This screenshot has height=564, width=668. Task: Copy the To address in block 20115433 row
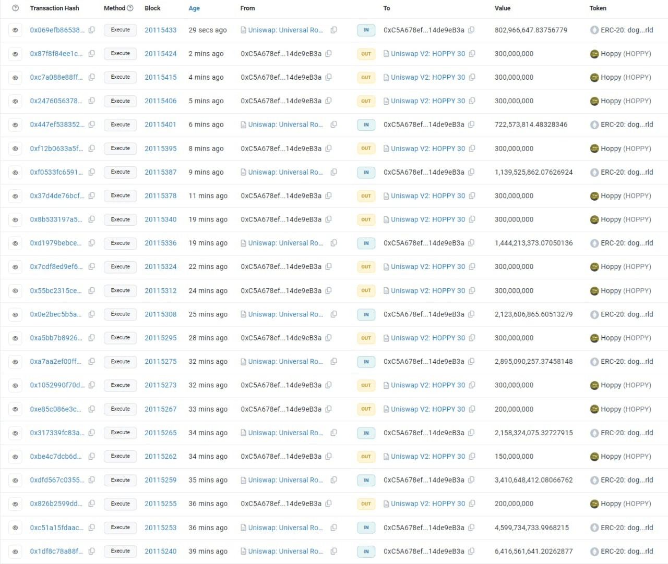click(471, 30)
